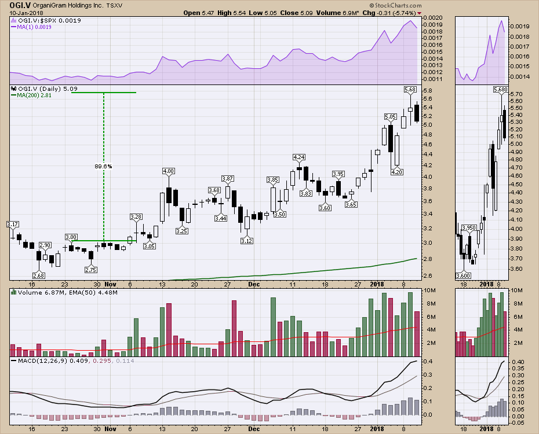Click the 3.17 price label
This screenshot has height=434, width=539.
coord(13,225)
